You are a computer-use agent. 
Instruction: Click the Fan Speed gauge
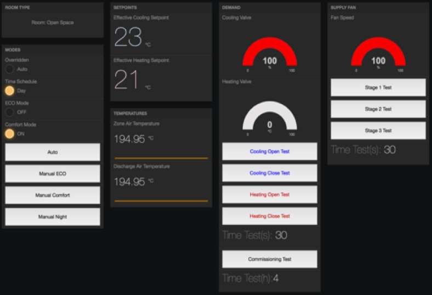pos(378,55)
